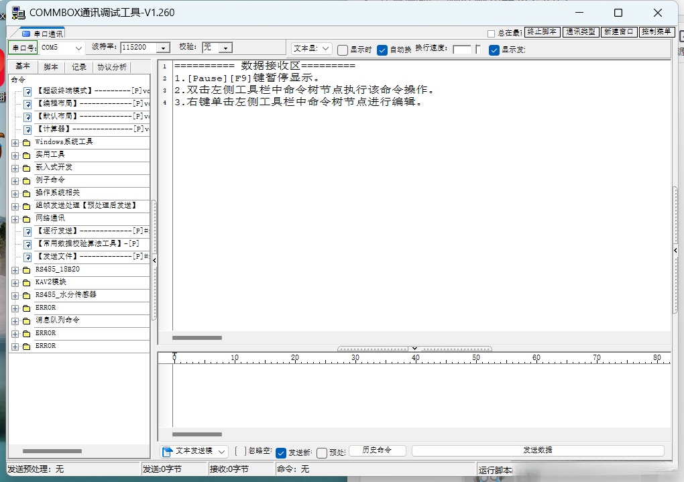684x482 pixels.
Task: Click the 发送数据 button
Action: pyautogui.click(x=538, y=450)
